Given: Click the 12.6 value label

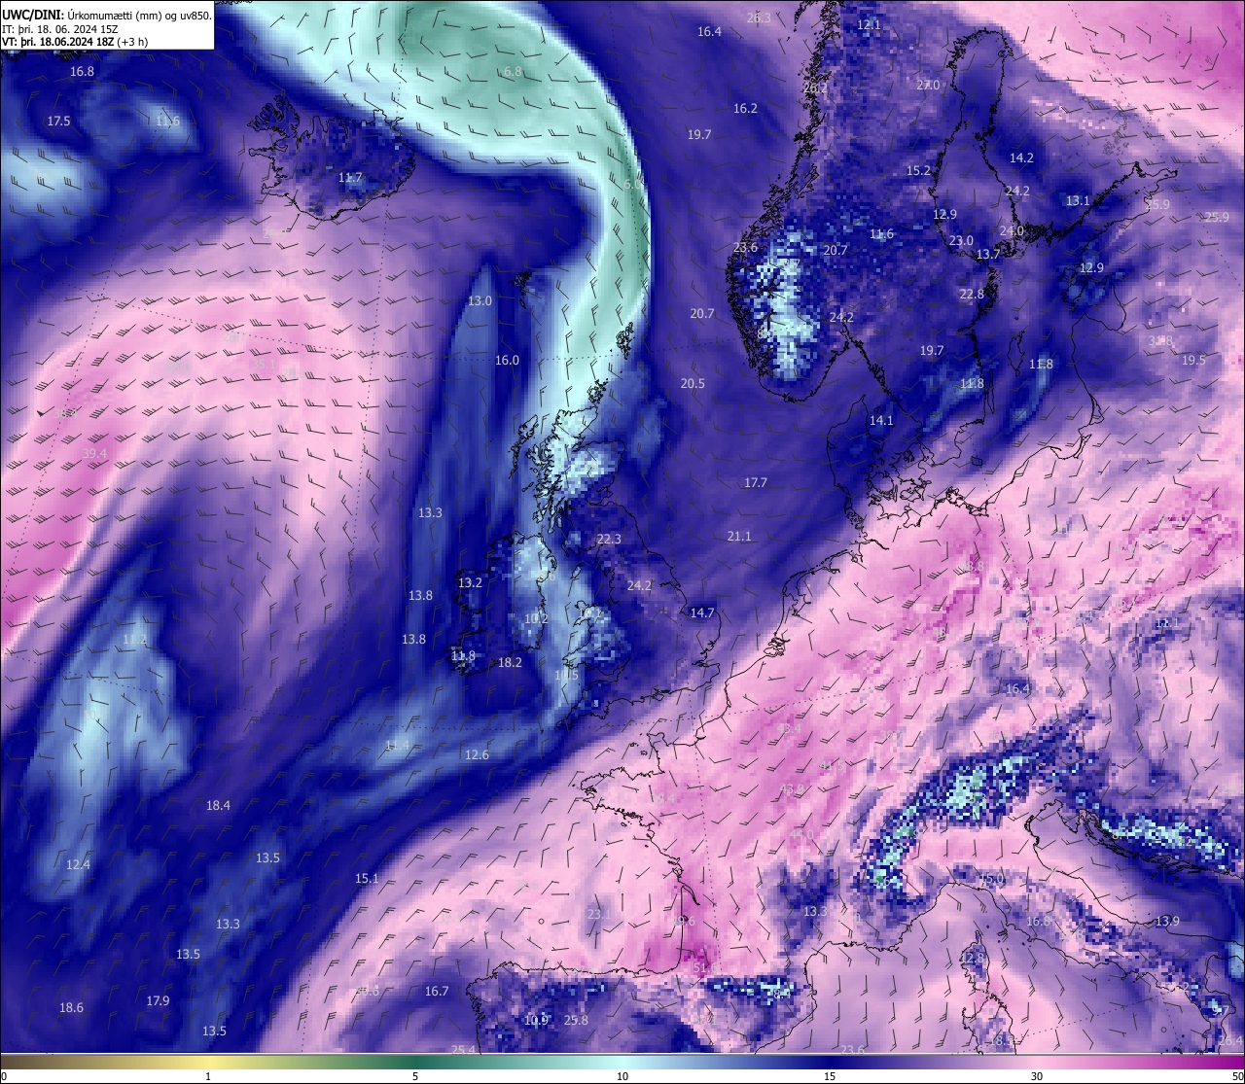Looking at the screenshot, I should tap(477, 755).
